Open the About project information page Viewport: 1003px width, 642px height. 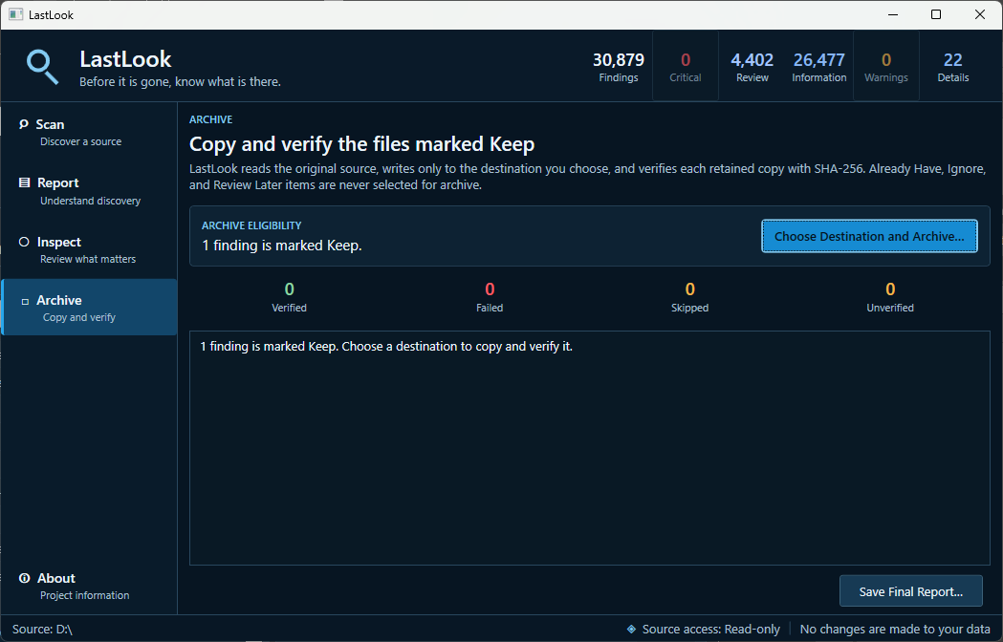[90, 587]
